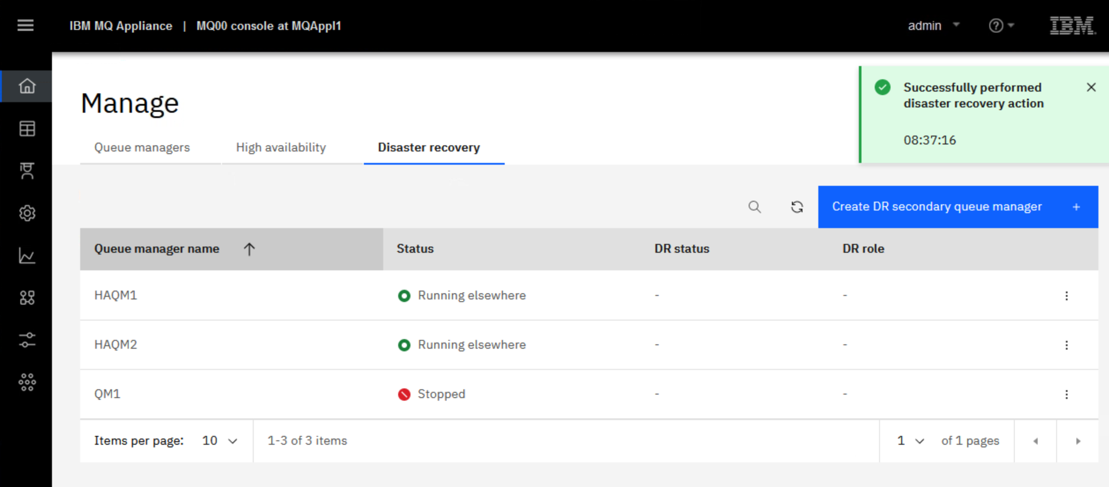
Task: Click the green success checkmark icon
Action: tap(882, 87)
